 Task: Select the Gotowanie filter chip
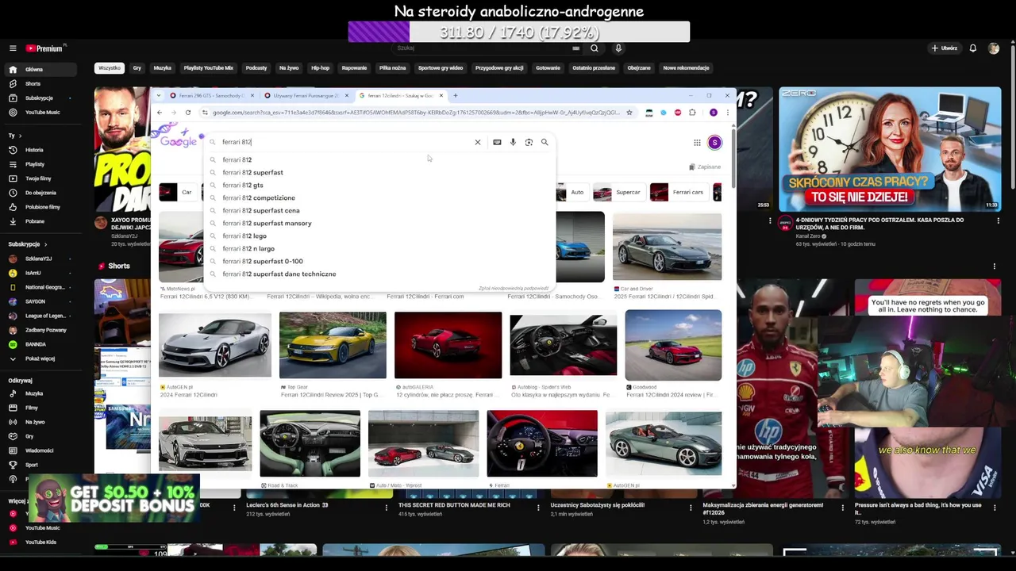click(548, 68)
